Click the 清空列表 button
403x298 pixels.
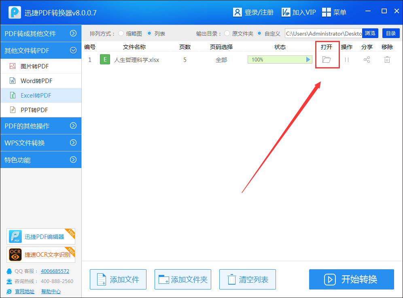(x=248, y=279)
